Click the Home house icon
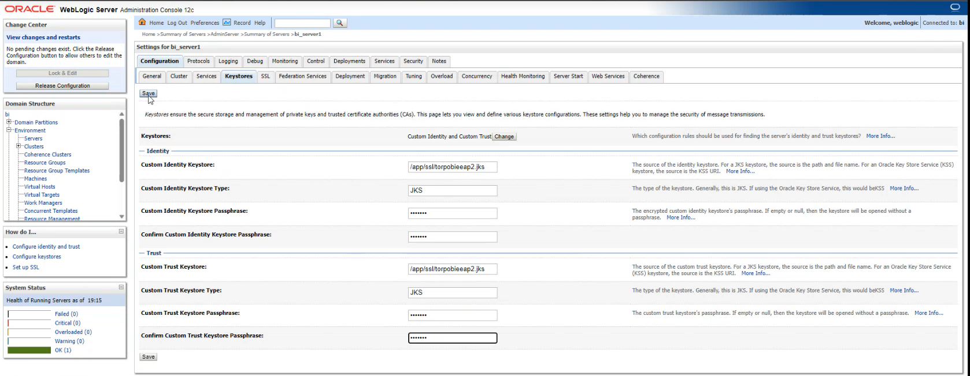The image size is (970, 376). (142, 22)
